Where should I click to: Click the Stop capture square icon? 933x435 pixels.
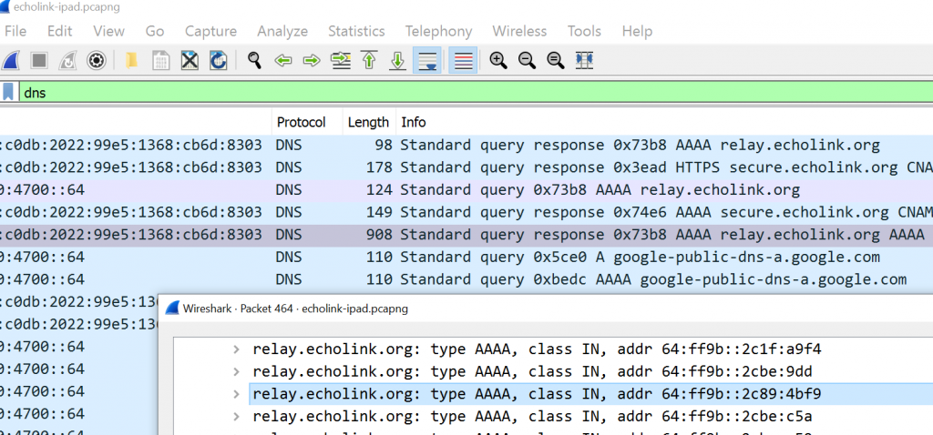(x=39, y=61)
